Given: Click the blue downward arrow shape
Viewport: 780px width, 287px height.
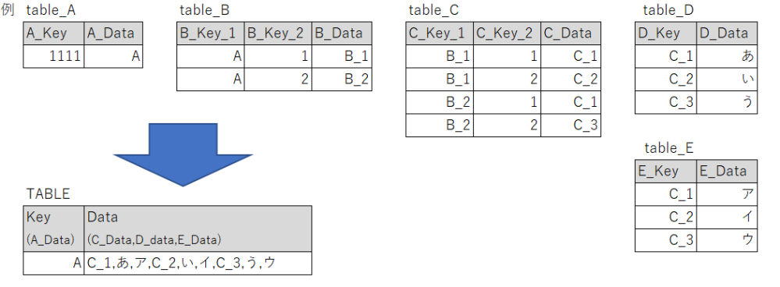Looking at the screenshot, I should pyautogui.click(x=183, y=154).
